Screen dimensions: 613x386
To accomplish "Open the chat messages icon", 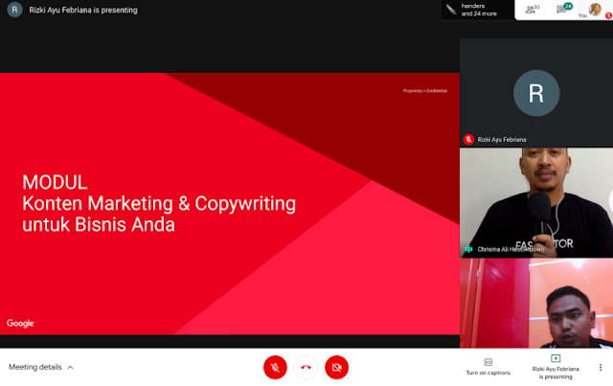I will coord(563,9).
